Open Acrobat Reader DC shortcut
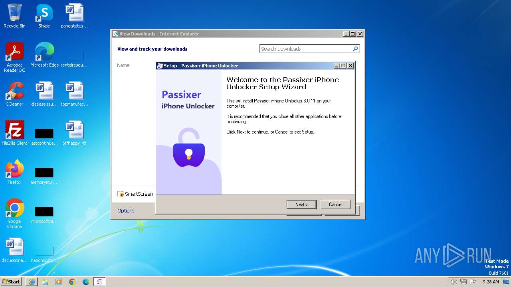Screen dimensions: 511x287 14,57
